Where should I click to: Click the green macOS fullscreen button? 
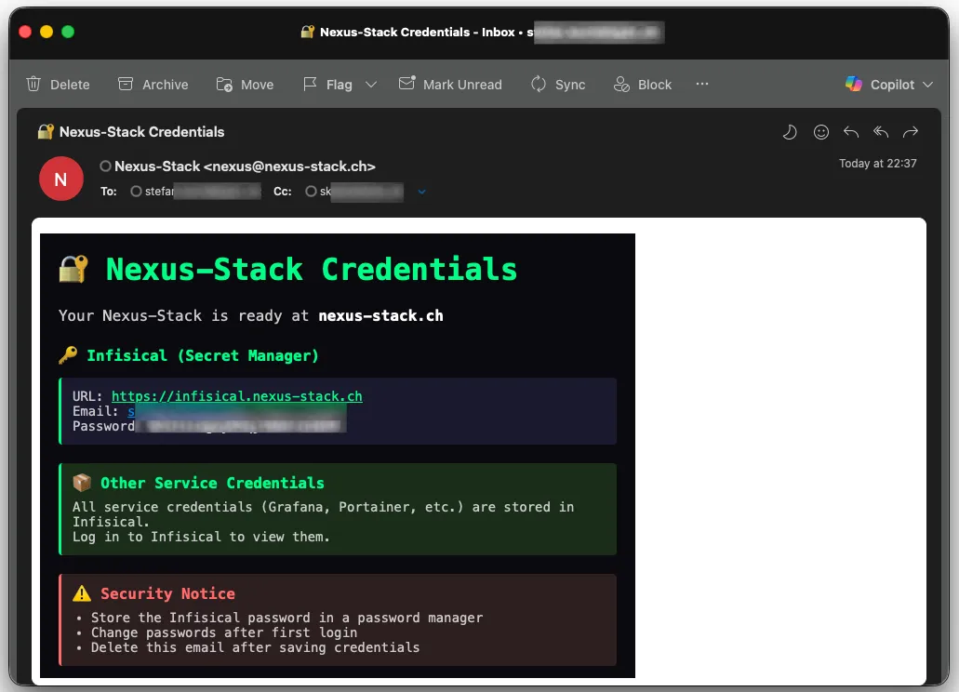click(68, 32)
